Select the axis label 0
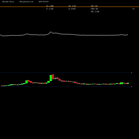The image size is (139, 139). (x=131, y=86)
